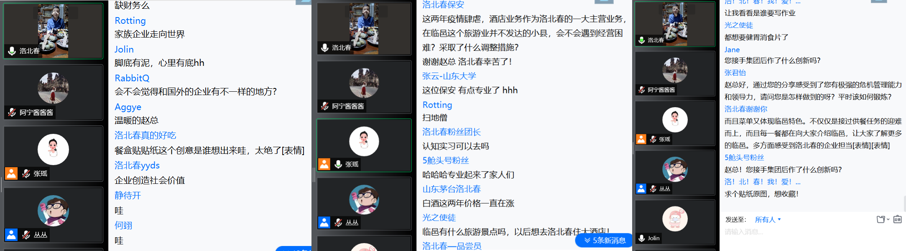
Task: Open sender 张君怡's name in chat
Action: [x=735, y=73]
